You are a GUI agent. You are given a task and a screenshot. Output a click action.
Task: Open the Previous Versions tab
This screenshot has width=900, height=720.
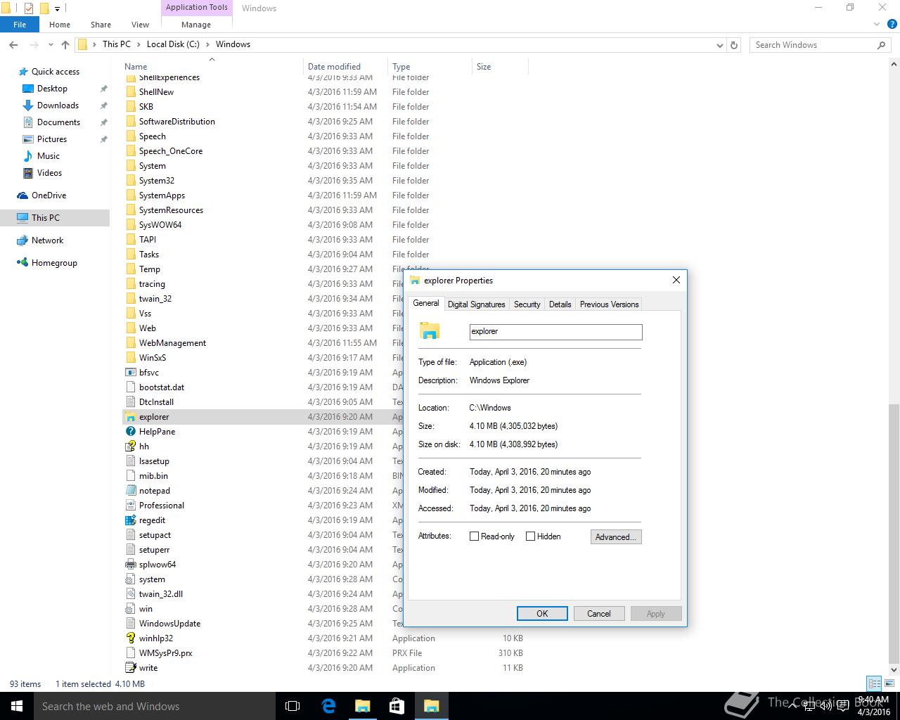609,304
